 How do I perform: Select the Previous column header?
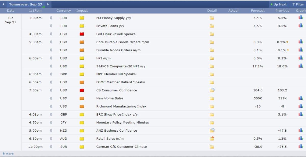(282, 11)
